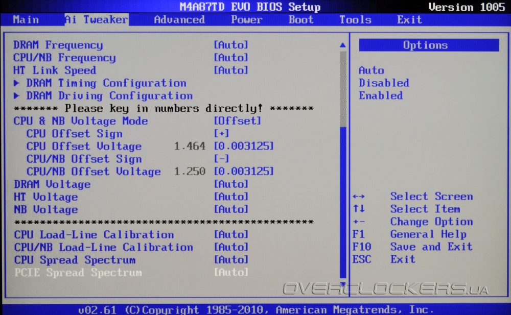The height and width of the screenshot is (315, 511).
Task: Select the NB Voltage label
Action: coord(45,209)
